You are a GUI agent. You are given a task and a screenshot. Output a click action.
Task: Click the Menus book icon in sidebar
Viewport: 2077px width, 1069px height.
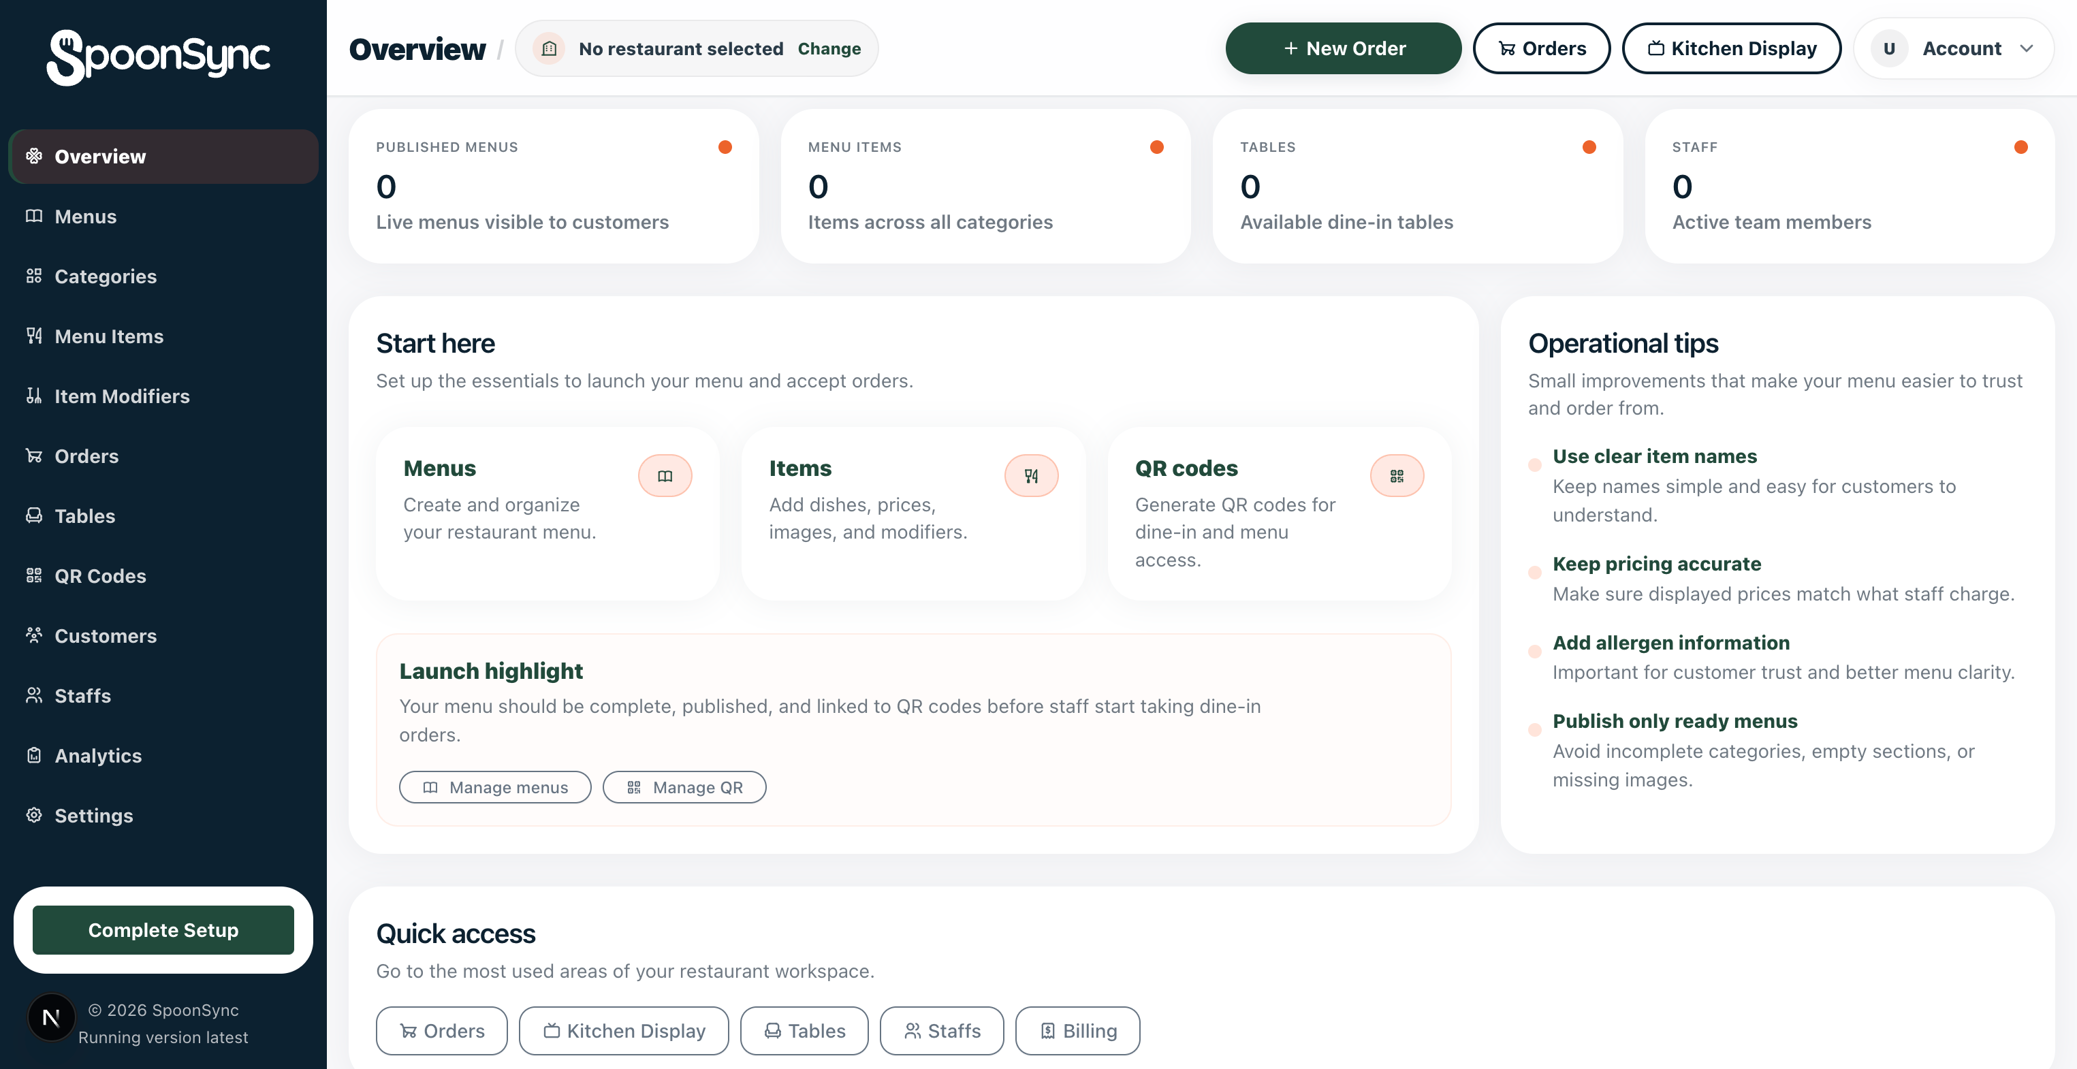point(34,216)
